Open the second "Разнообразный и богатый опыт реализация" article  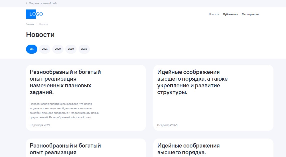65,149
